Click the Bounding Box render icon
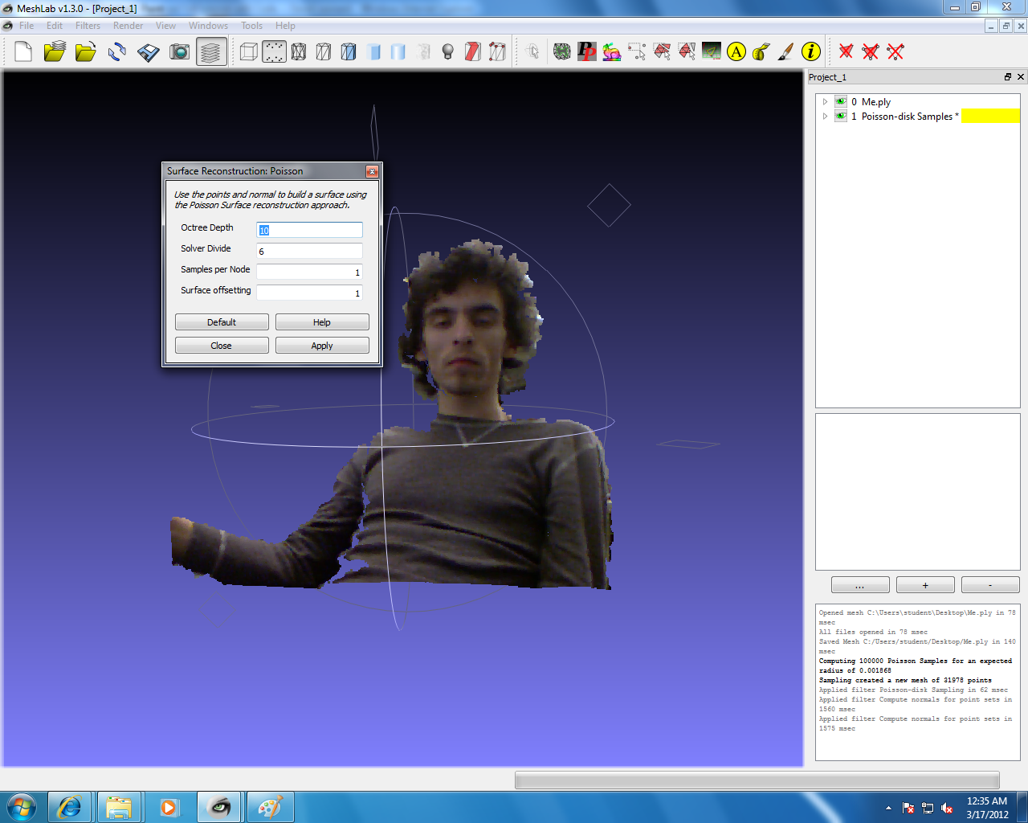The image size is (1028, 823). [249, 52]
